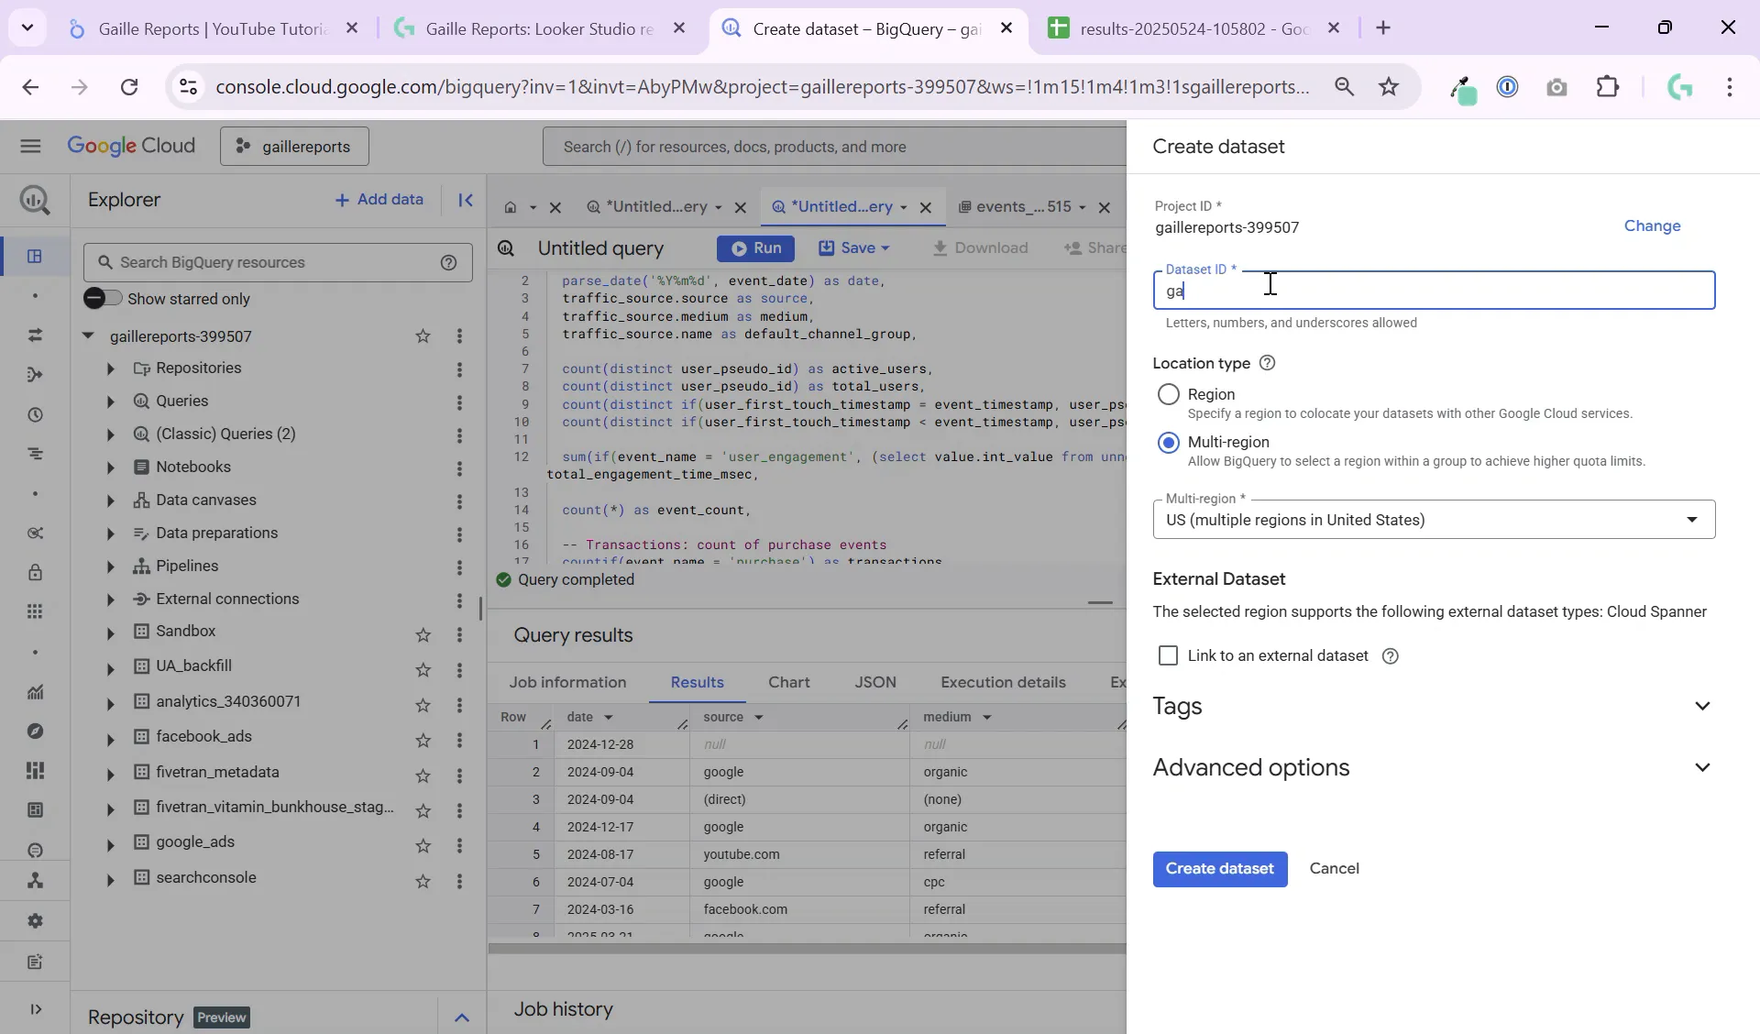
Task: Select the Region location type radio button
Action: 1169,394
